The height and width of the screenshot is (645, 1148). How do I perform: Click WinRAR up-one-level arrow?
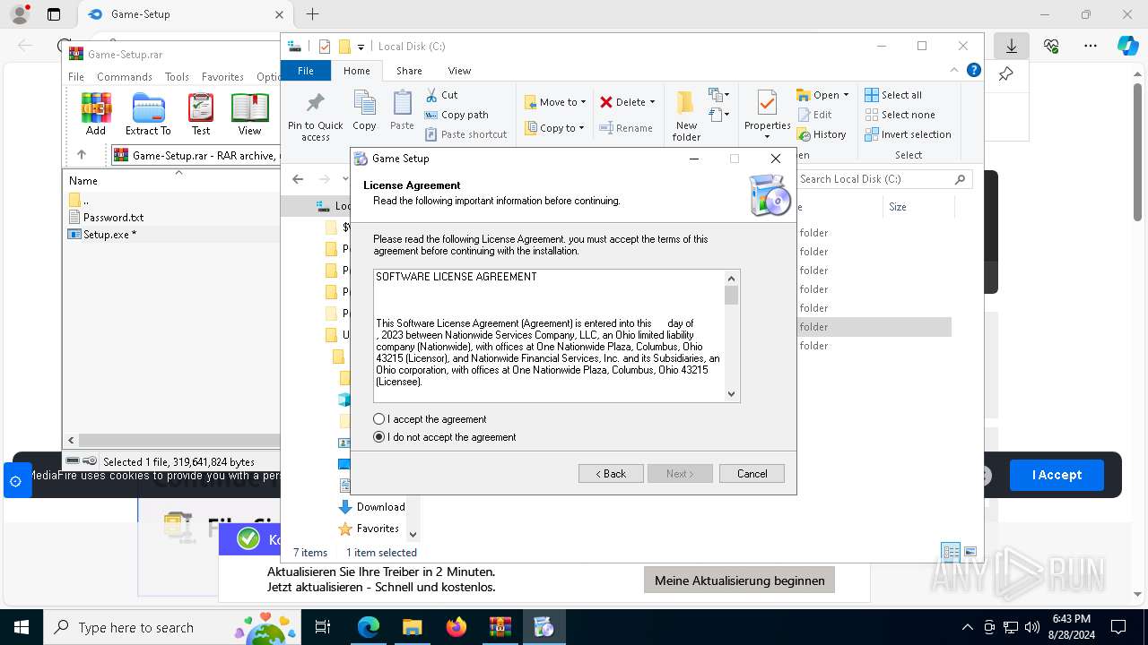coord(81,155)
